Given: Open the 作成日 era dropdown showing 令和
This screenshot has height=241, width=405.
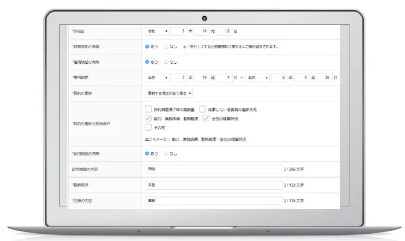Looking at the screenshot, I should click(157, 30).
